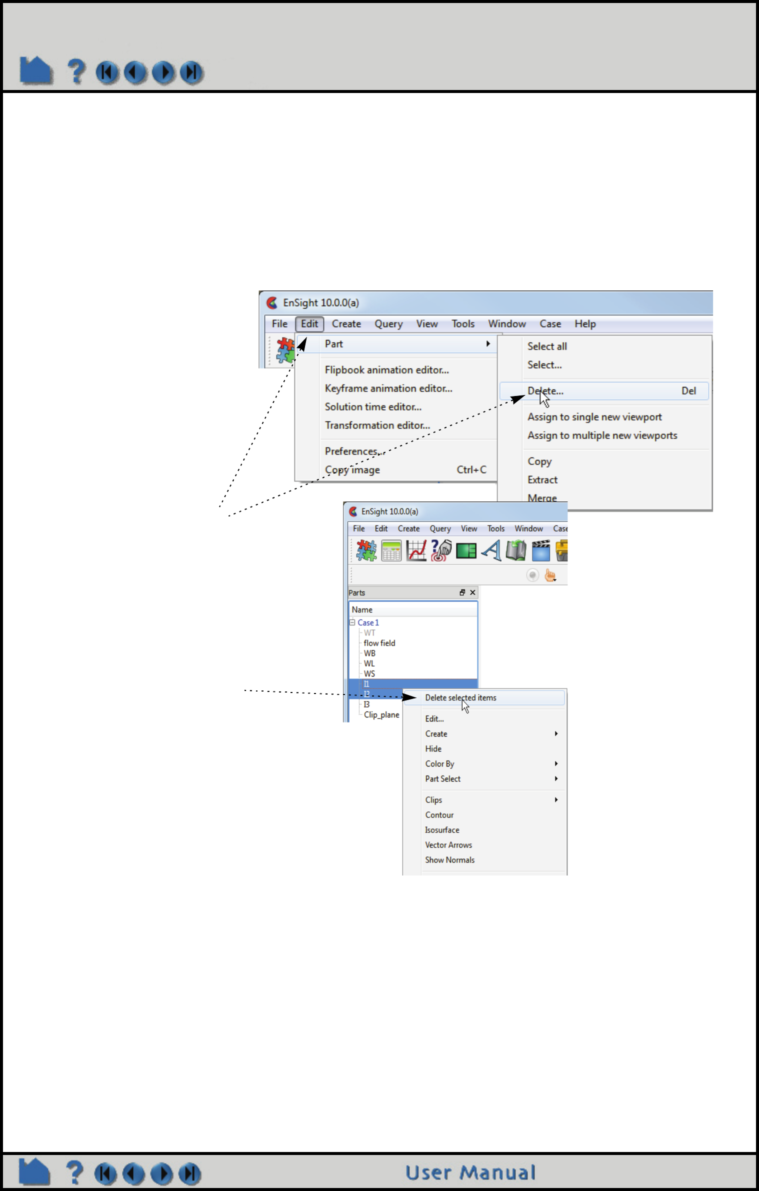The width and height of the screenshot is (759, 1191).
Task: Click the clapperboard animation icon
Action: (x=541, y=550)
